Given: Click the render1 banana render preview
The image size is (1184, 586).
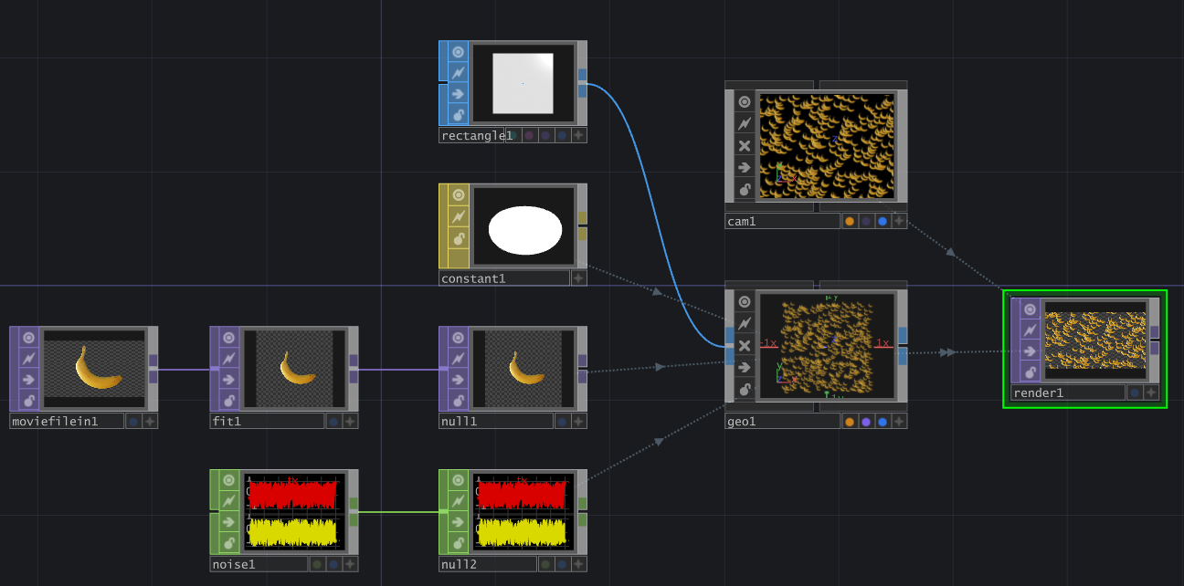Looking at the screenshot, I should coord(1094,340).
